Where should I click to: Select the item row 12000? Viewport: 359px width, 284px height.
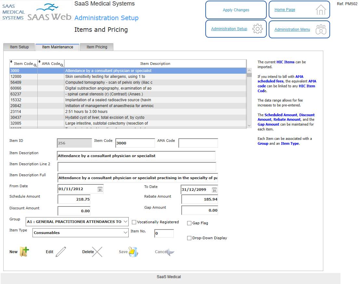128,77
